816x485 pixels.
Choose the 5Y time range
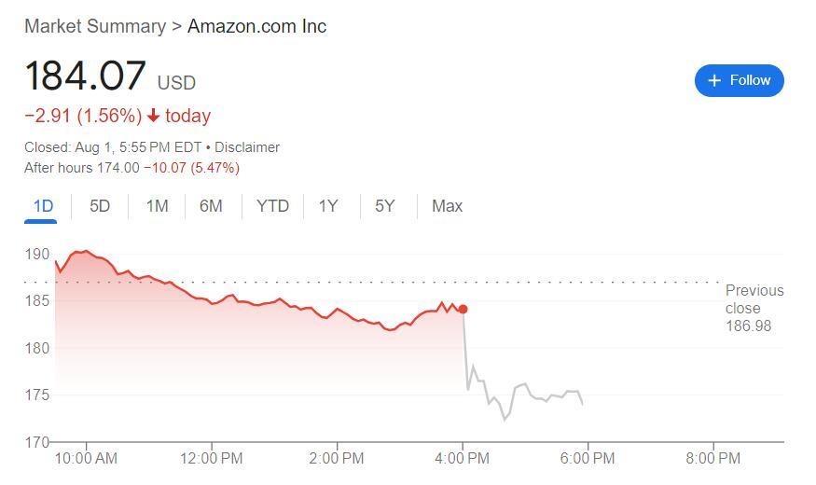[385, 206]
